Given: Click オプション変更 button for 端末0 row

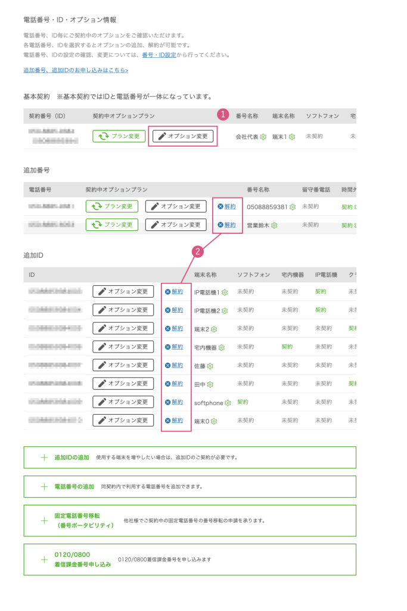Looking at the screenshot, I should pyautogui.click(x=123, y=420).
